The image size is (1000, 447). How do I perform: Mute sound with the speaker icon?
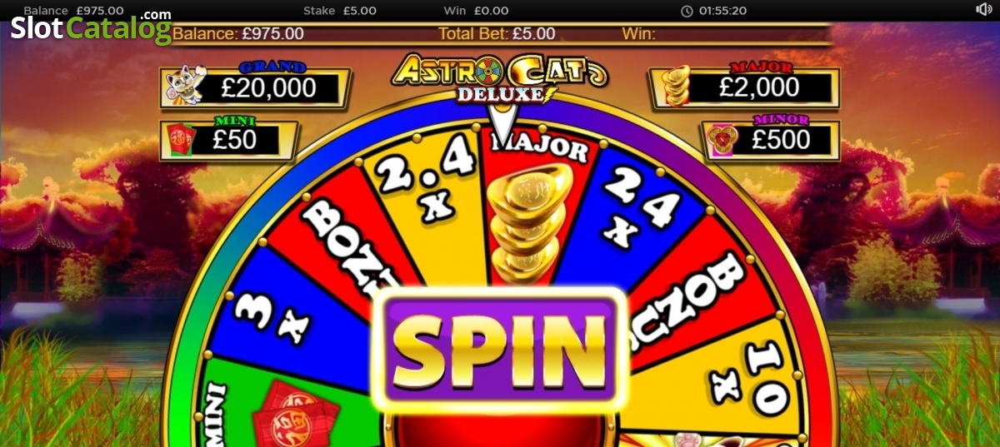tap(983, 10)
